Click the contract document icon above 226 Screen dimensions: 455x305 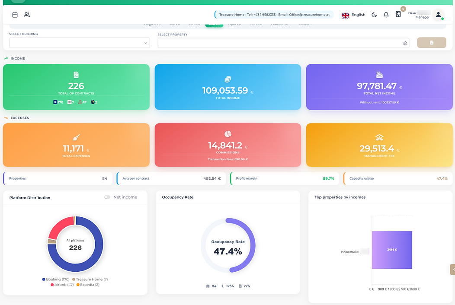click(x=76, y=75)
